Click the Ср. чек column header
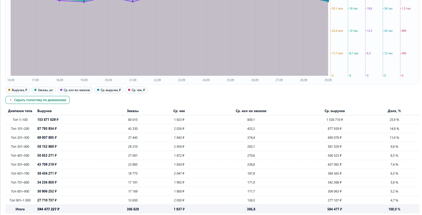Viewport: 422px width, 215px height. point(179,111)
